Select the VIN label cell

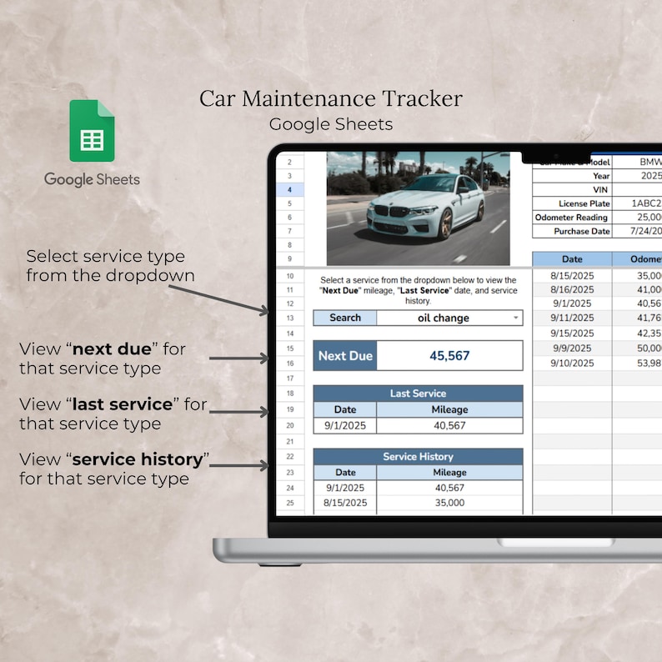572,190
